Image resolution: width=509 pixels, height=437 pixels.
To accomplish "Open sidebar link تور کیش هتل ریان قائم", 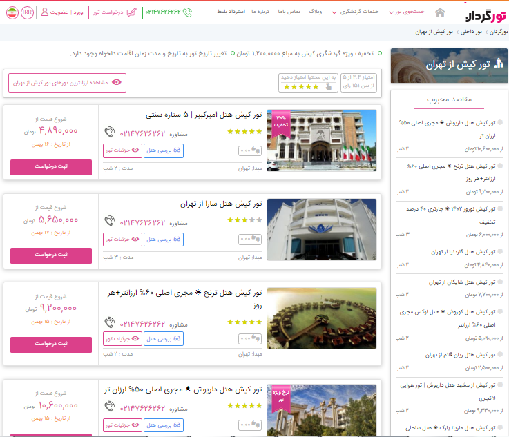I will click(460, 356).
